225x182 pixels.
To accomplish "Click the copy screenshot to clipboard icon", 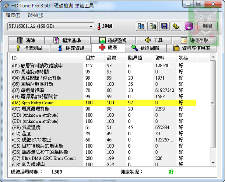I will pos(153,26).
